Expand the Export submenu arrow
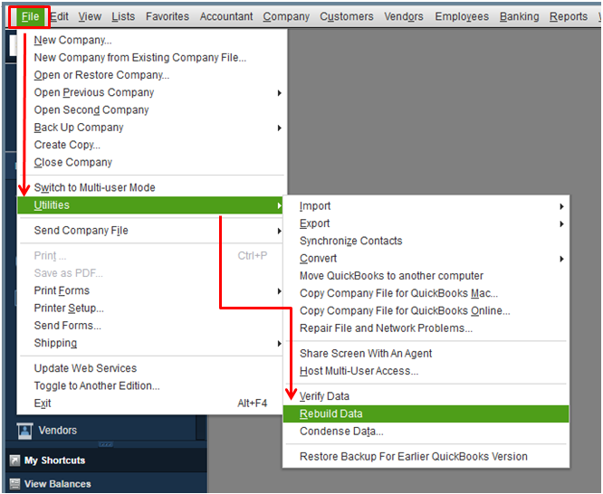The image size is (603, 494). pos(562,223)
